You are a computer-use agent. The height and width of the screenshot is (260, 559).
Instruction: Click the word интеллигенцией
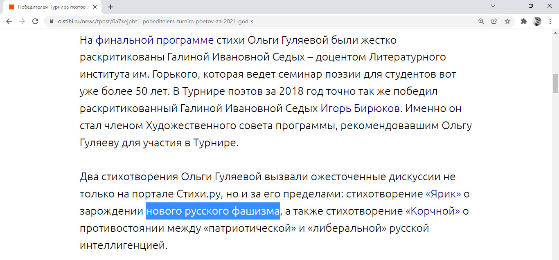click(124, 245)
